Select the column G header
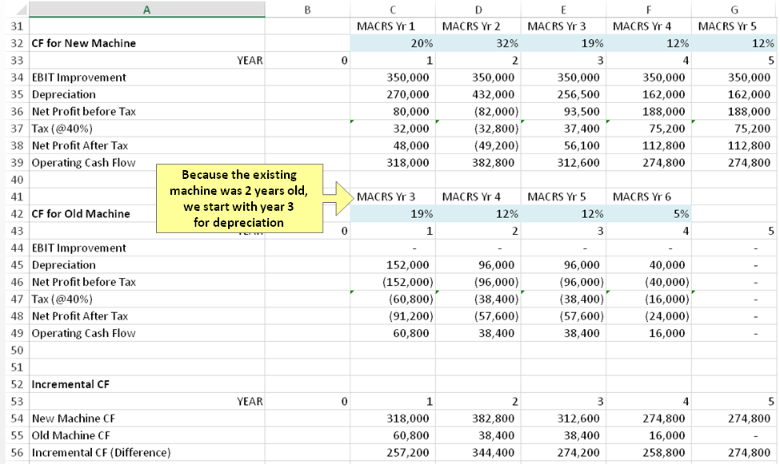Viewport: 780px width, 464px height. [734, 8]
